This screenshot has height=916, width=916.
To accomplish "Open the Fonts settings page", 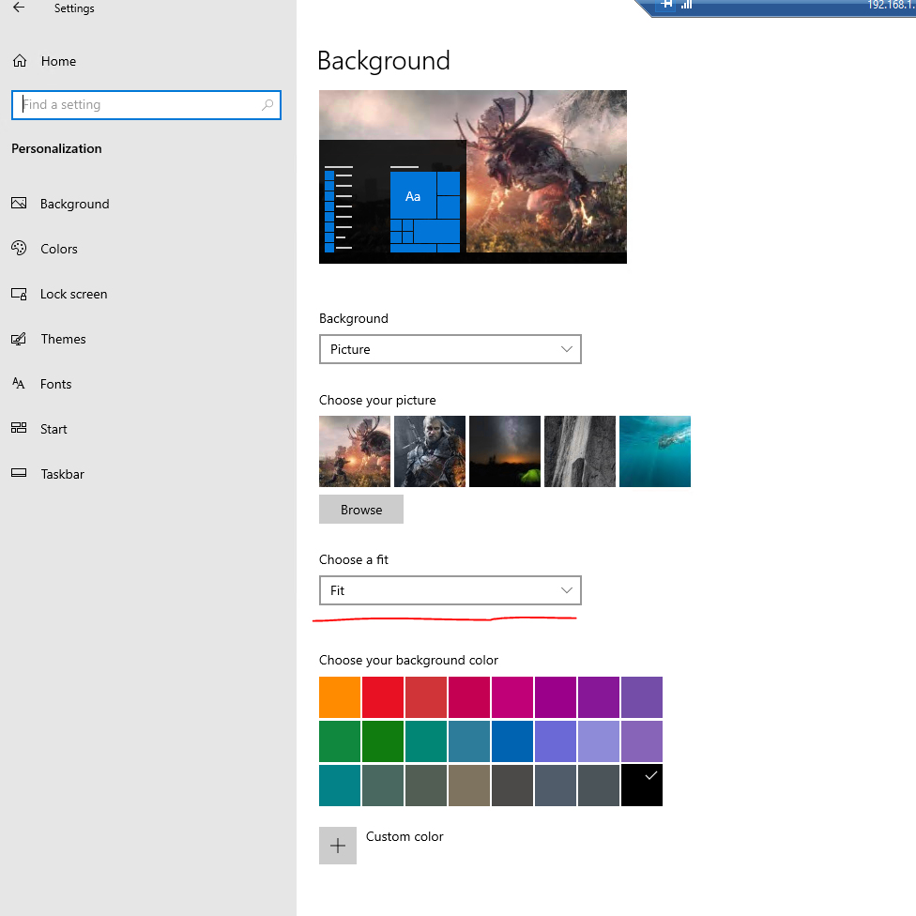I will (56, 384).
